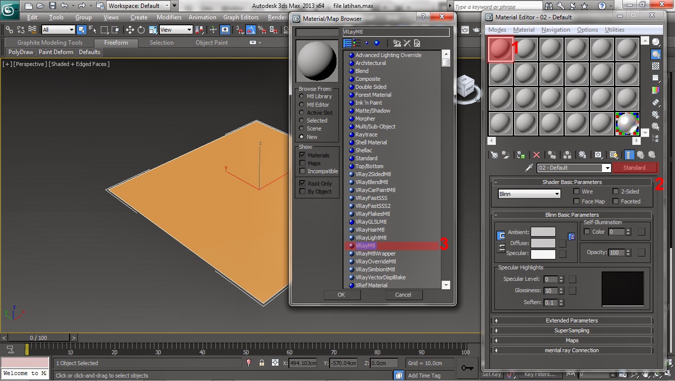Image resolution: width=675 pixels, height=381 pixels.
Task: Expand the Maps rollout
Action: point(572,340)
